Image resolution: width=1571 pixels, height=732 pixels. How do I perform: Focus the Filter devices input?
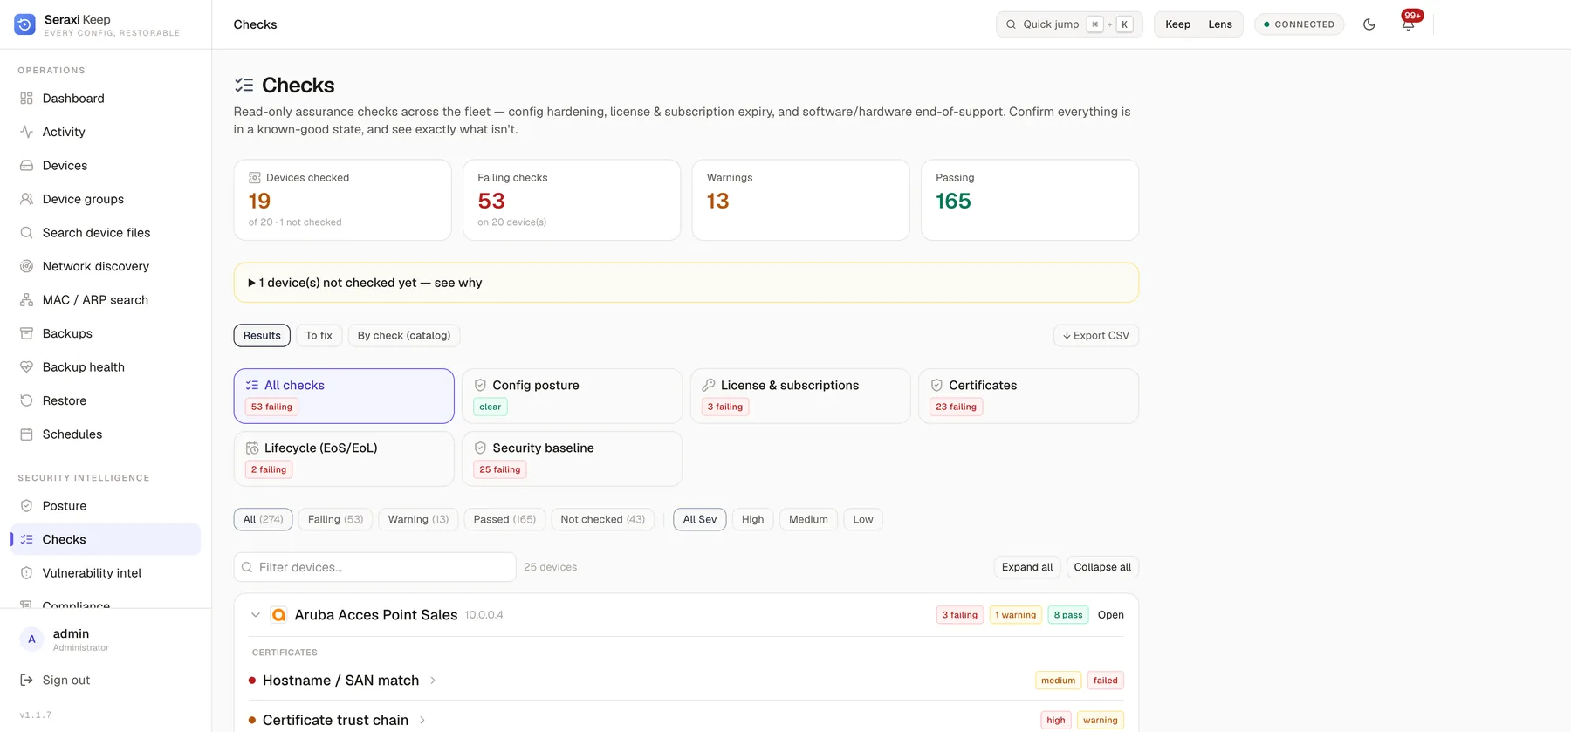click(375, 567)
